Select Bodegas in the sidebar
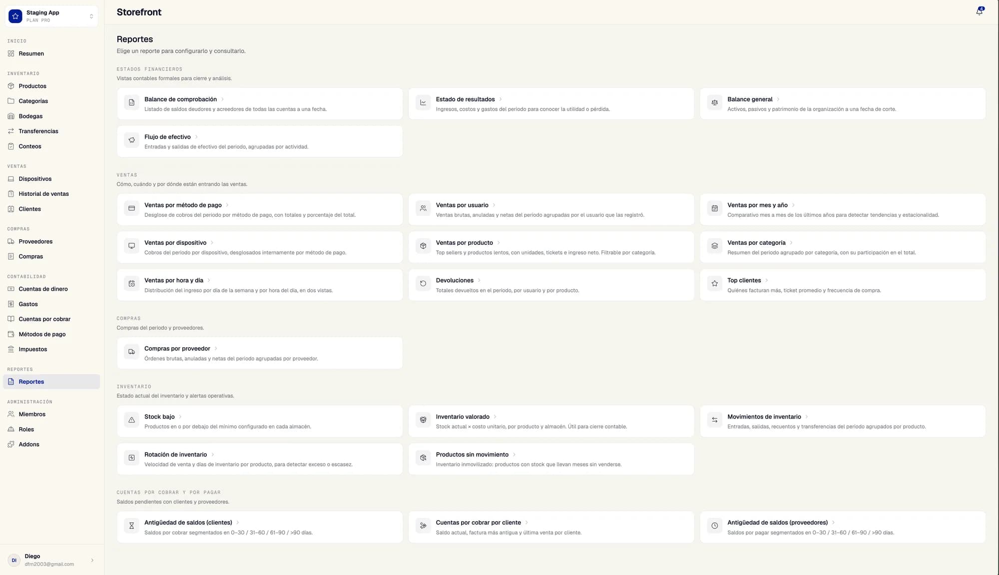 pos(51,116)
